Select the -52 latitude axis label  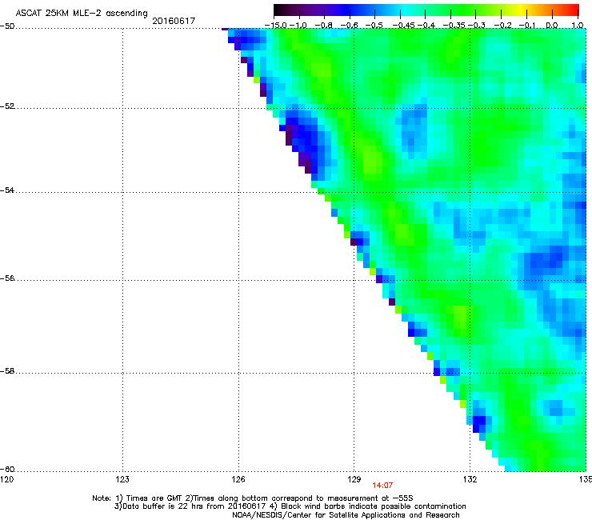point(7,106)
